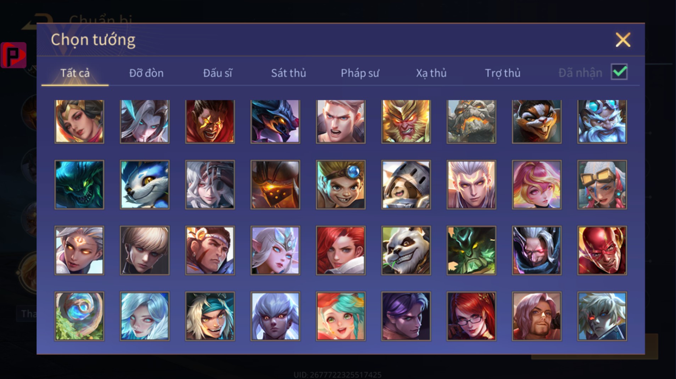The image size is (676, 379).
Task: Choose the boy with blue gem headband
Action: pos(340,184)
